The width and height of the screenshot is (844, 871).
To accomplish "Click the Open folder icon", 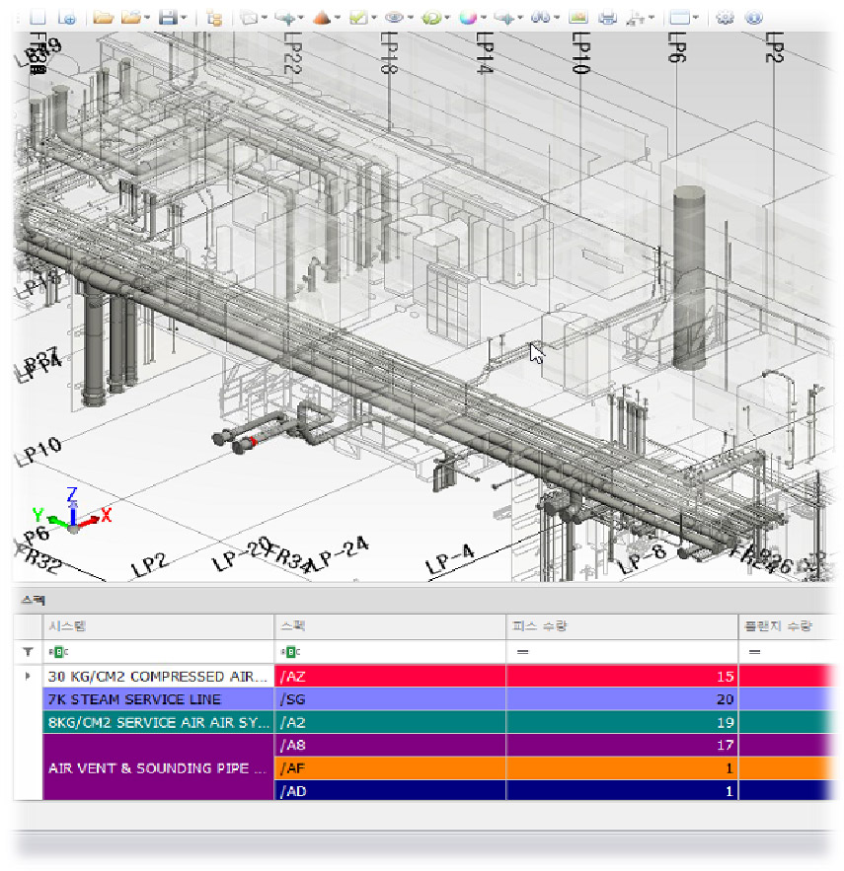I will (102, 18).
